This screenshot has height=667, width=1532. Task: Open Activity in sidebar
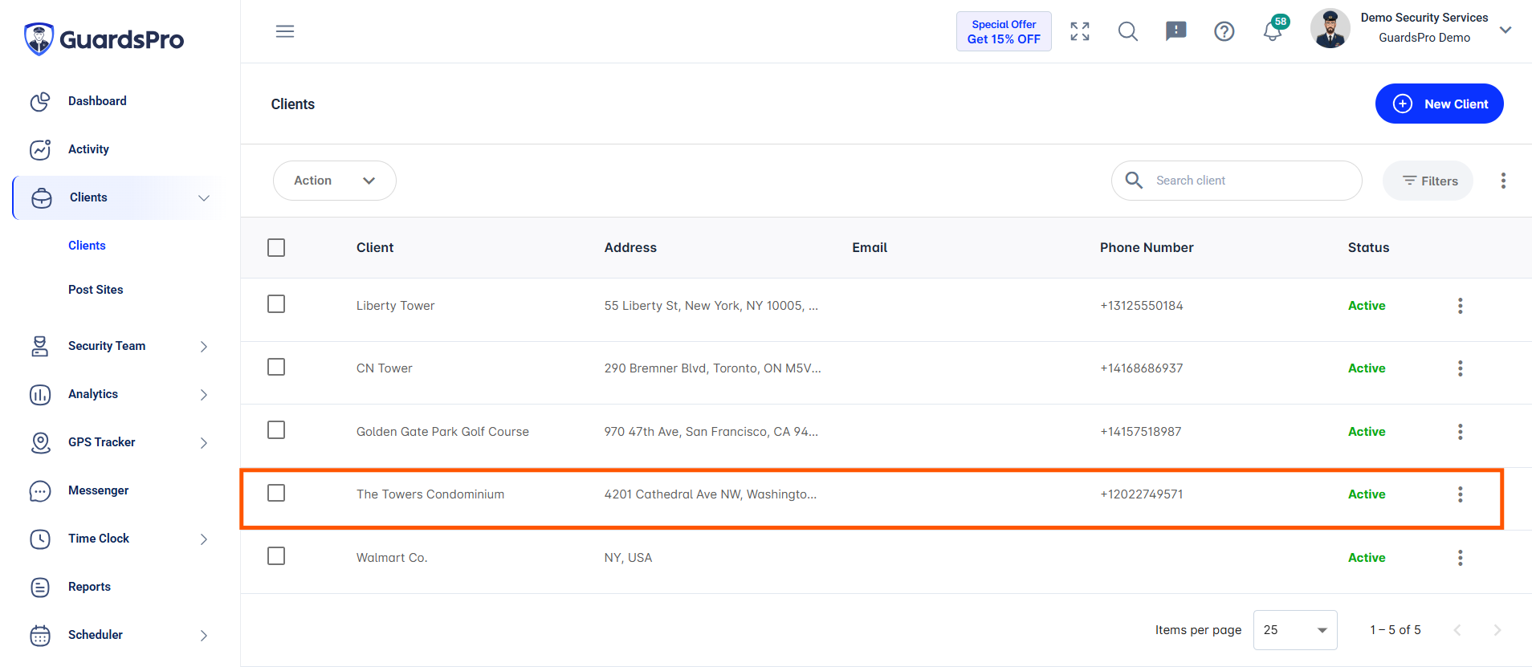point(88,149)
